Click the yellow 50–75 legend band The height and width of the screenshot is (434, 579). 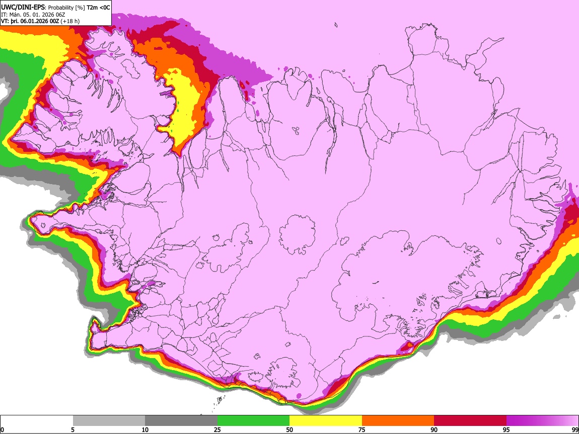(x=326, y=421)
